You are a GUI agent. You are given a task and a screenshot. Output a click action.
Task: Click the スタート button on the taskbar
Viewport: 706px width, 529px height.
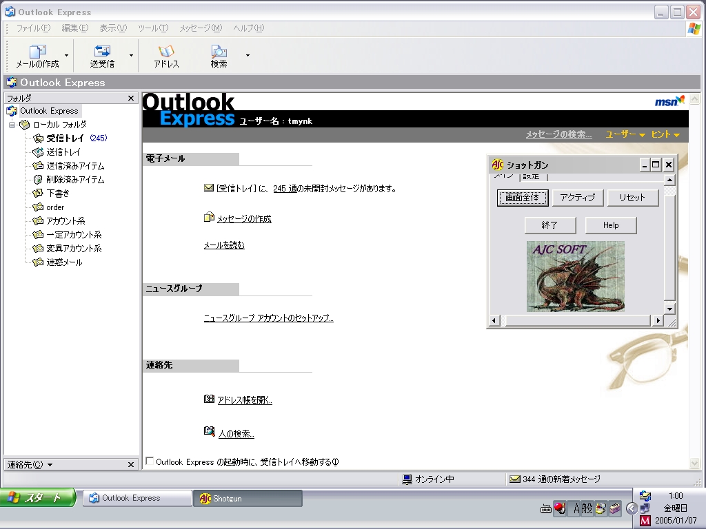coord(38,498)
